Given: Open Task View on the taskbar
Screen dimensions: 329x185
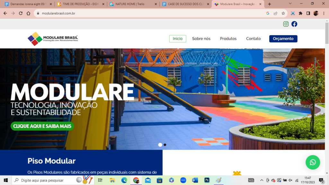Looking at the screenshot, I should click(100, 180).
